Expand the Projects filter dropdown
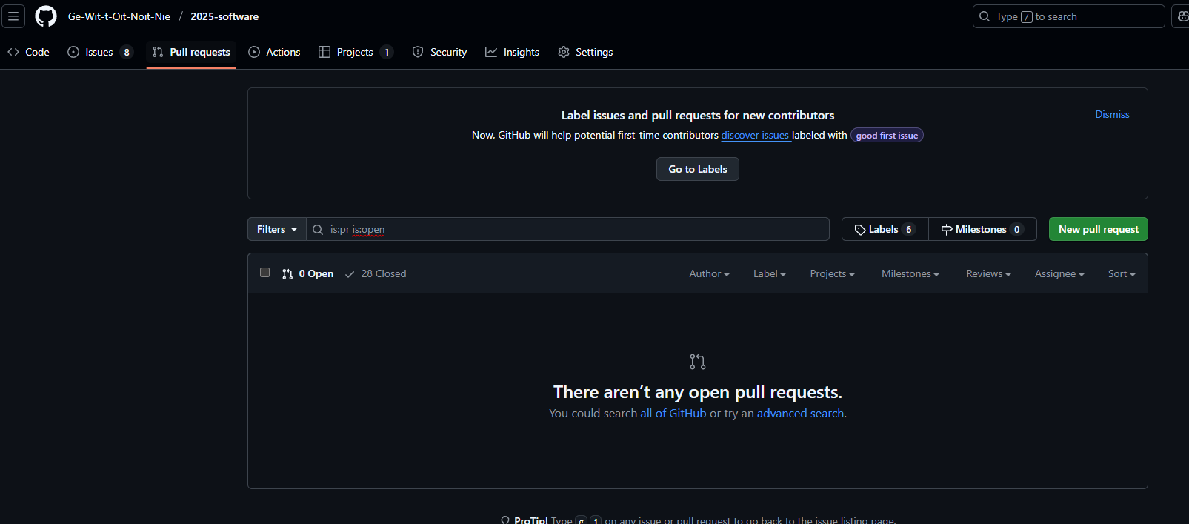Image resolution: width=1189 pixels, height=524 pixels. point(832,273)
